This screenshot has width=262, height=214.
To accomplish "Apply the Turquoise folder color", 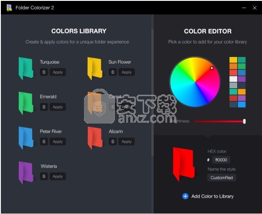I will pyautogui.click(x=57, y=72).
